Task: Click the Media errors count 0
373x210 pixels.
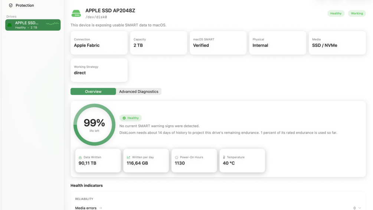Action: tap(354, 208)
